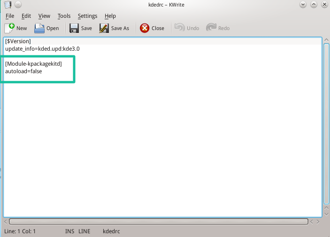330x237 pixels.
Task: Click the KWrite app icon in title bar
Action: click(8, 4)
